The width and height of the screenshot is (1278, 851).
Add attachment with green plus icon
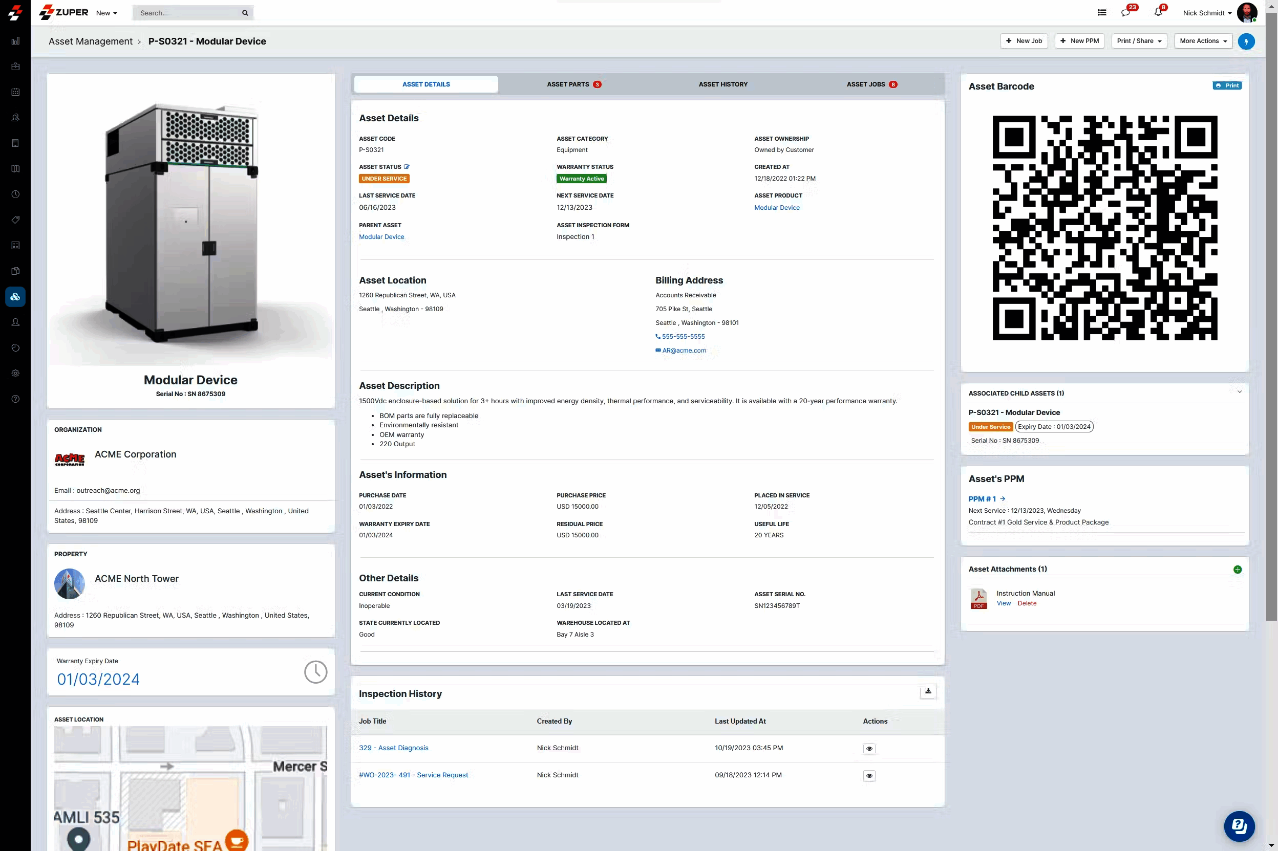[x=1237, y=570]
